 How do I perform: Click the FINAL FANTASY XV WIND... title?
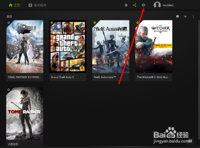click(24, 77)
